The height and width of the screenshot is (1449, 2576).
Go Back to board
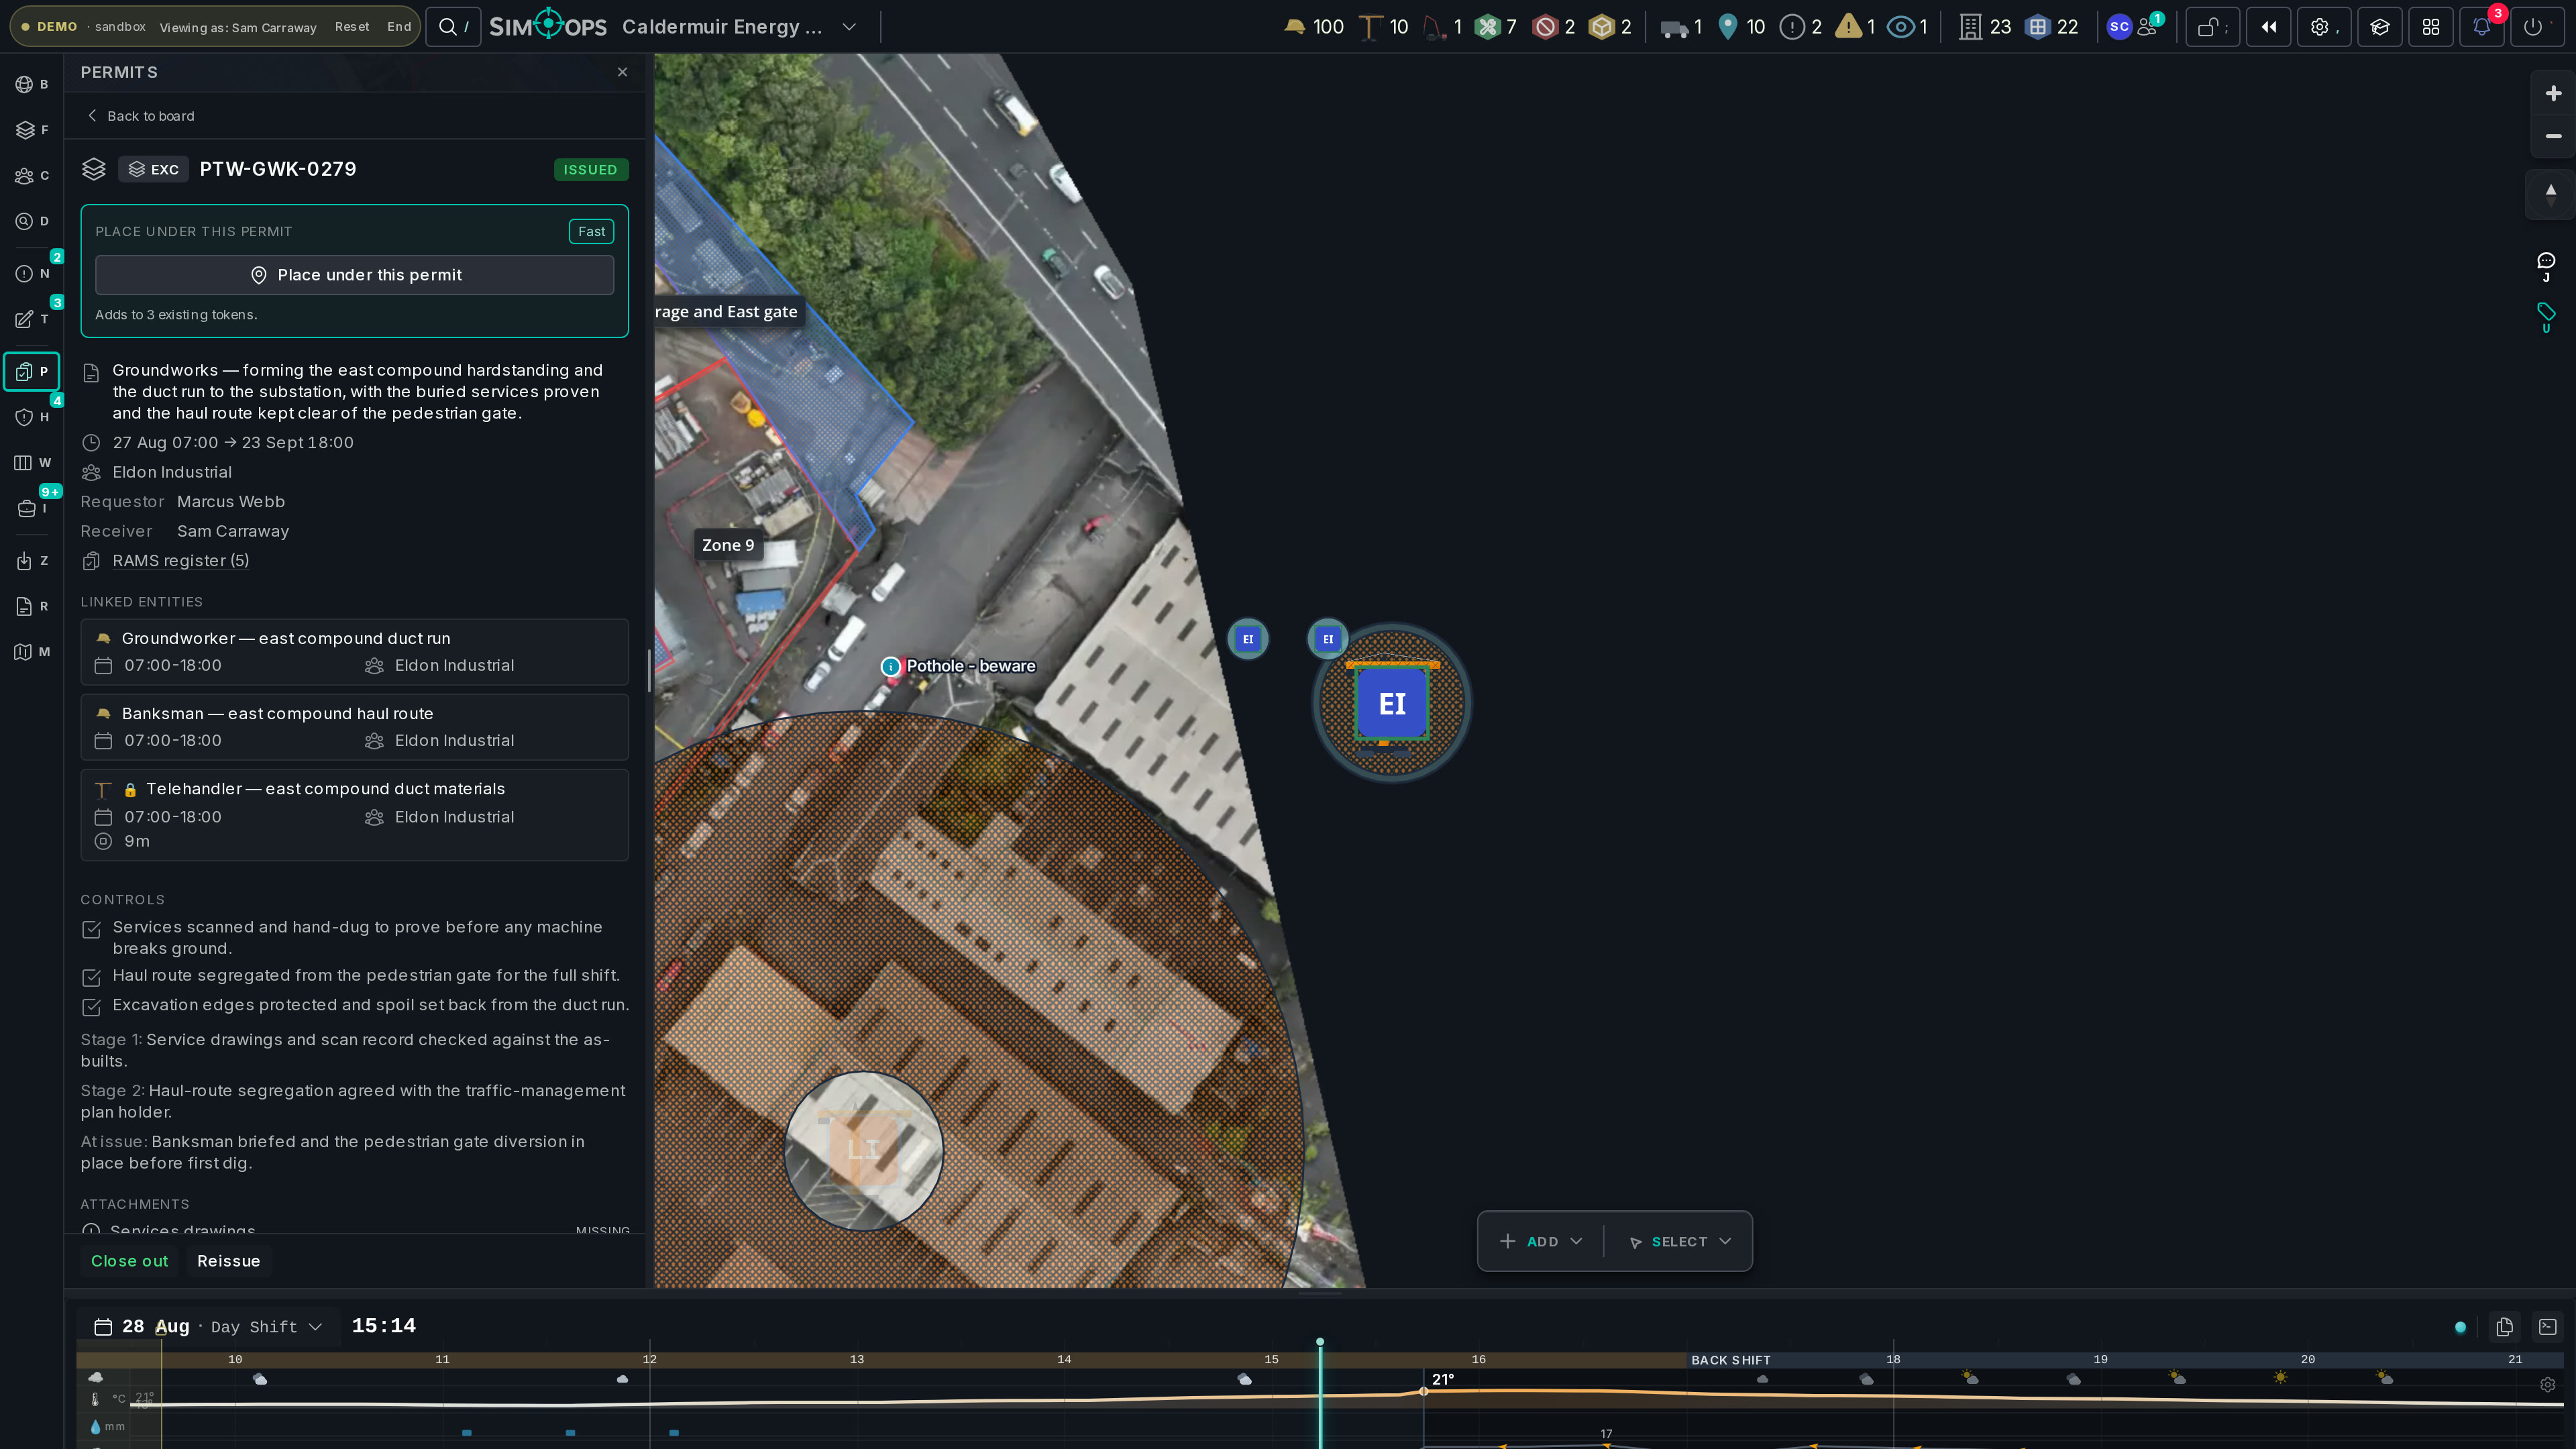[x=141, y=116]
